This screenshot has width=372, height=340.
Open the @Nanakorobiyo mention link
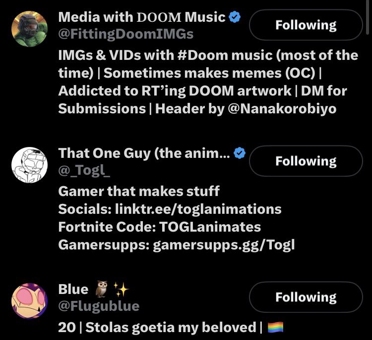point(282,109)
